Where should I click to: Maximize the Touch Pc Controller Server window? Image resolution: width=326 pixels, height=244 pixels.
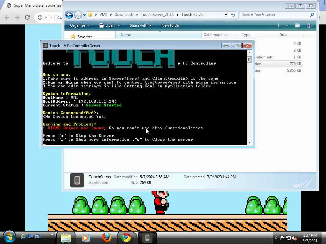coord(237,46)
